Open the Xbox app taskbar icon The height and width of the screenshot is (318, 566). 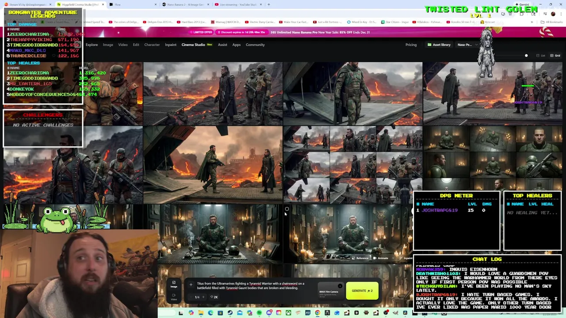coord(288,313)
